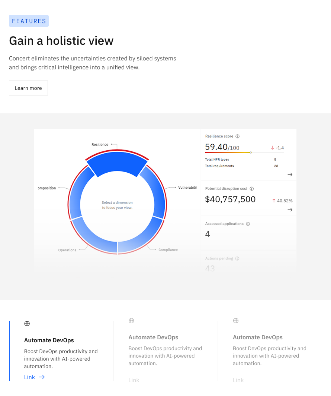The height and width of the screenshot is (396, 331).
Task: Click the globe icon above the active Automate DevOps card
Action: pyautogui.click(x=27, y=324)
